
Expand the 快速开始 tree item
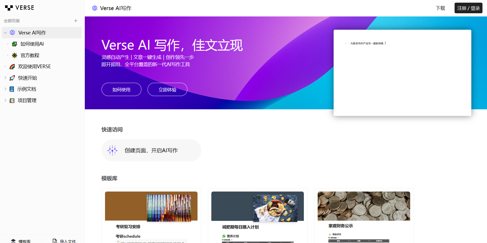click(5, 78)
